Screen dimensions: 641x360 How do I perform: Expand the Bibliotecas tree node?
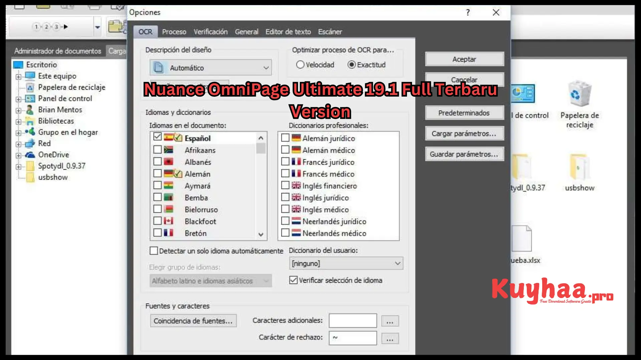pyautogui.click(x=19, y=122)
